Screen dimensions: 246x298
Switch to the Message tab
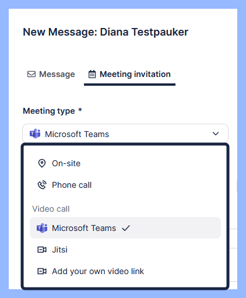[x=51, y=74]
